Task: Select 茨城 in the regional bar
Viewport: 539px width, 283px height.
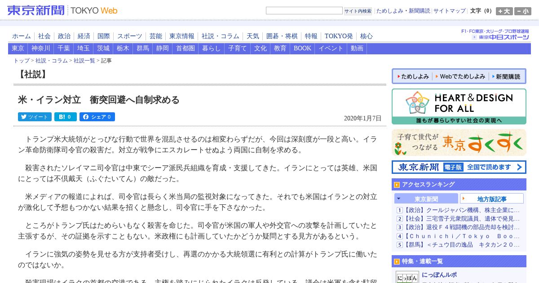Action: pos(103,49)
